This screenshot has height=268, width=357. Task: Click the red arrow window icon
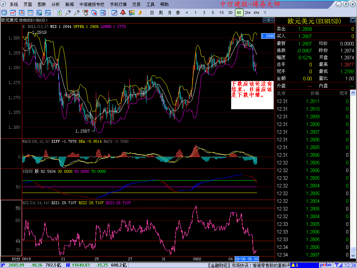(x=94, y=13)
